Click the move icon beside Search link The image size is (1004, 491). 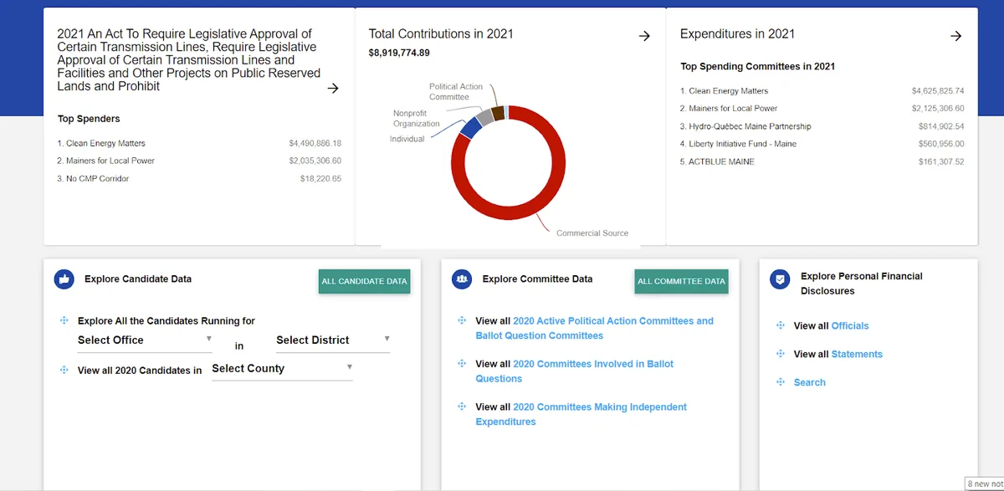pos(781,382)
